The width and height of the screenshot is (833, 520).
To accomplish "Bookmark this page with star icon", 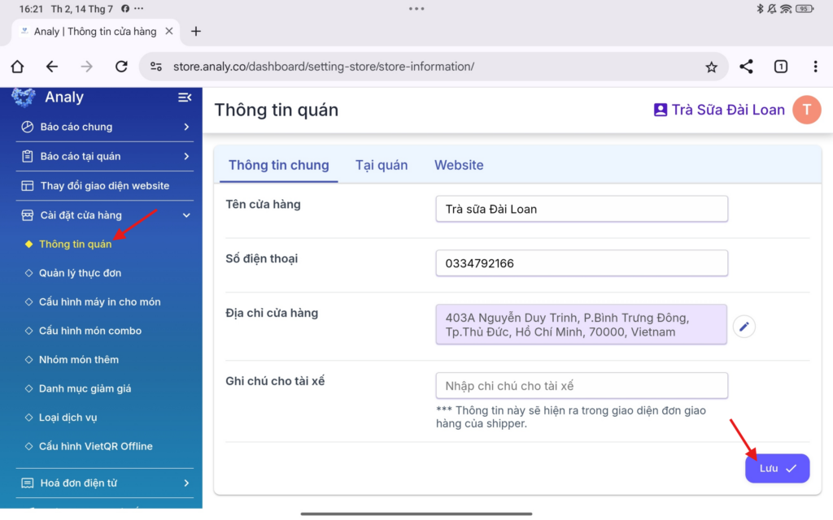I will coord(711,67).
